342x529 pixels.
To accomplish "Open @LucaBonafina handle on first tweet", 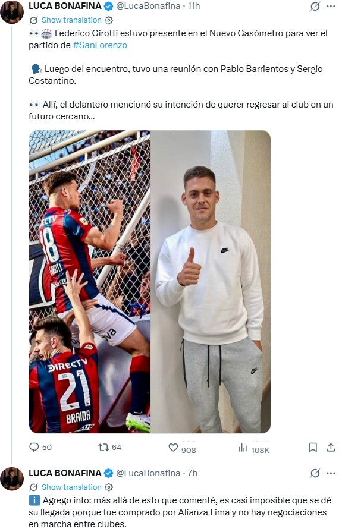I will point(148,6).
